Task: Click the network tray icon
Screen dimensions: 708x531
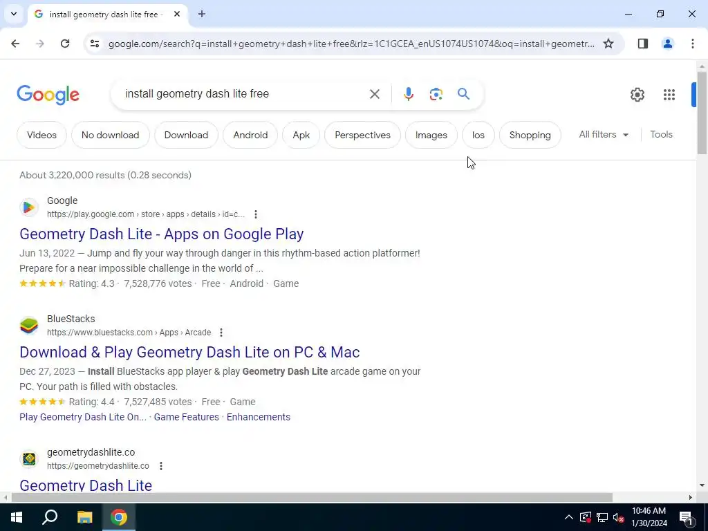Action: (x=602, y=517)
